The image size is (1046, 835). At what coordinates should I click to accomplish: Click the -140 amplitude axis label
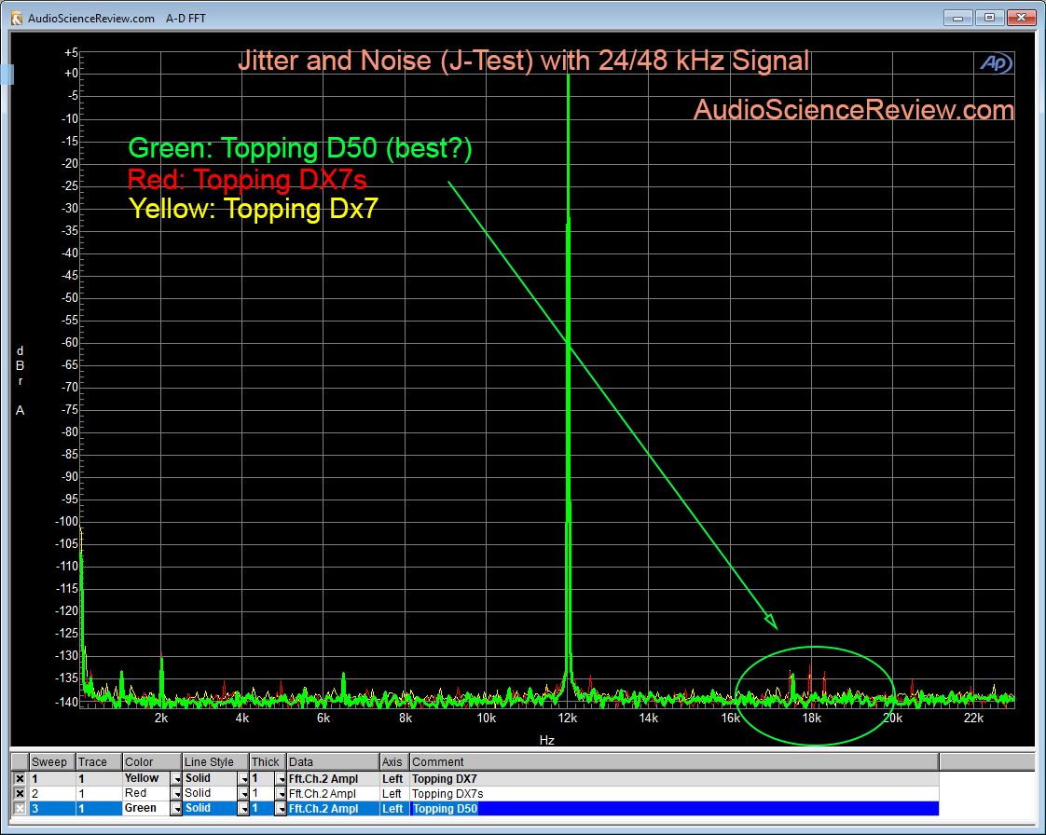tap(66, 702)
